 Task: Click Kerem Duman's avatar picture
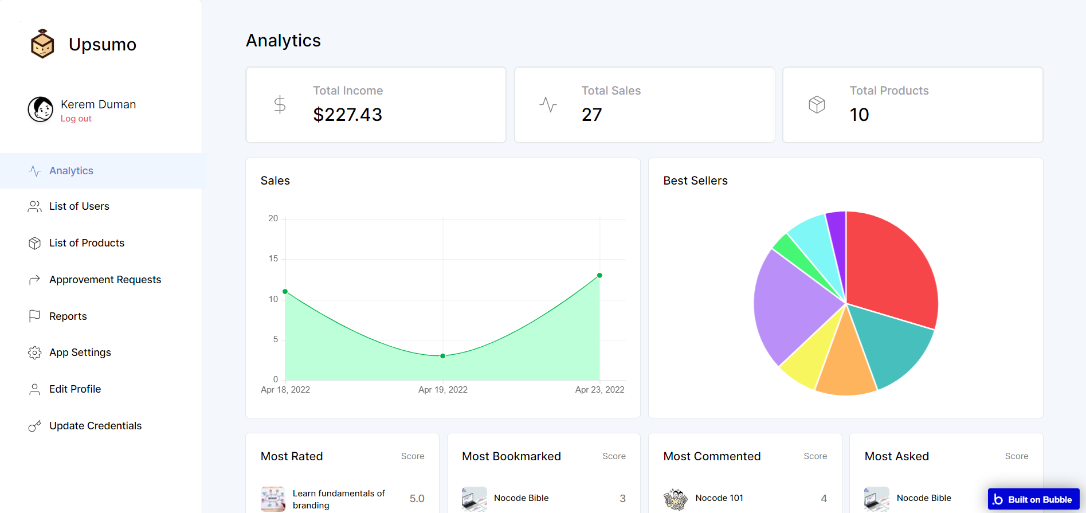click(x=41, y=109)
